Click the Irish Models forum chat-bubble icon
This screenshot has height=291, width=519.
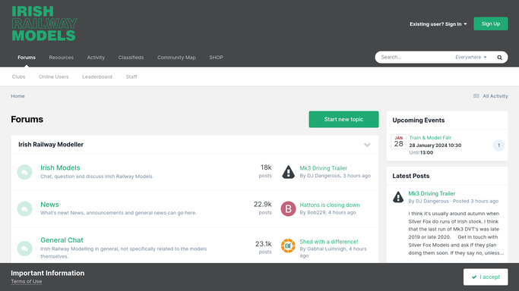(24, 172)
